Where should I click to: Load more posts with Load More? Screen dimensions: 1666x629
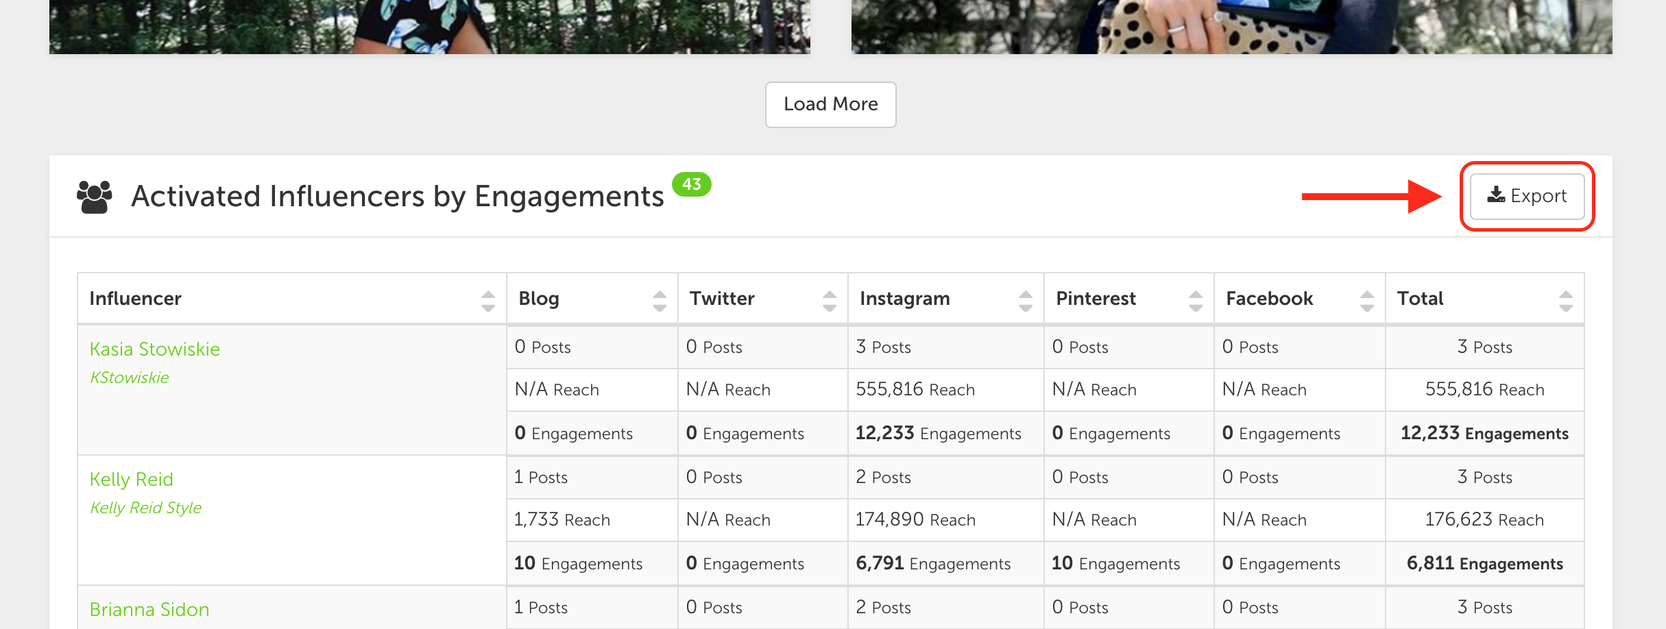point(830,104)
